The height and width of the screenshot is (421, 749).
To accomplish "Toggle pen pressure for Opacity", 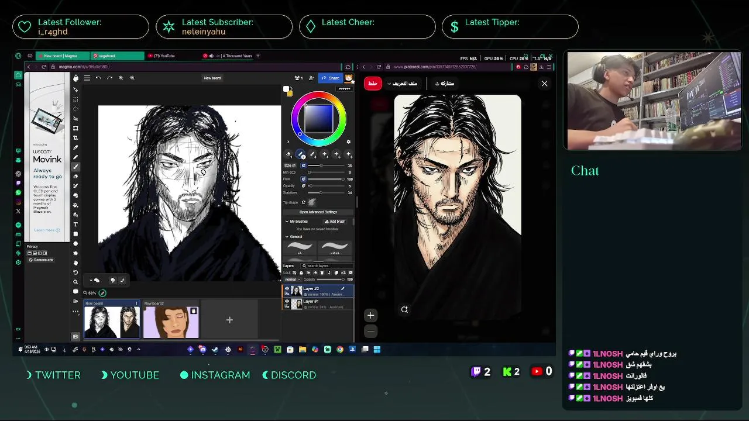I will (x=303, y=186).
